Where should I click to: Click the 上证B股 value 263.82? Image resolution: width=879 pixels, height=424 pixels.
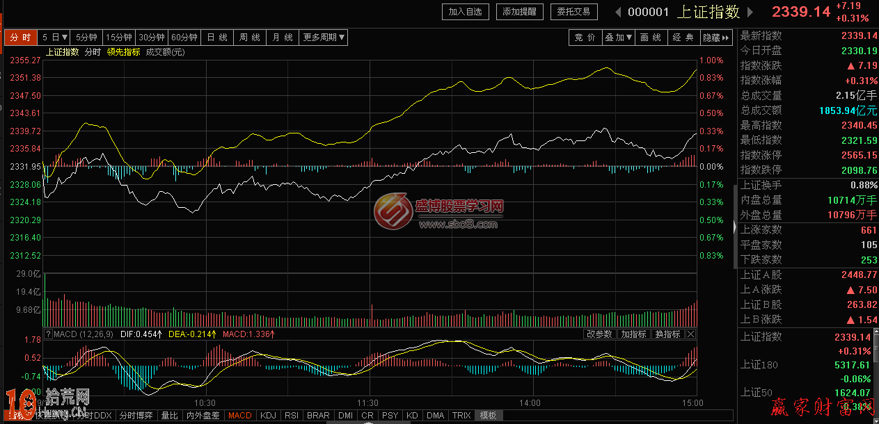coord(863,305)
